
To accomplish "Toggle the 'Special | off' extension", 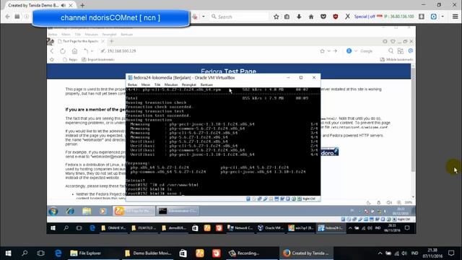I will point(365,17).
